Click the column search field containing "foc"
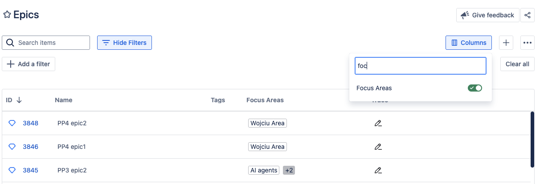The width and height of the screenshot is (548, 184). pos(420,66)
